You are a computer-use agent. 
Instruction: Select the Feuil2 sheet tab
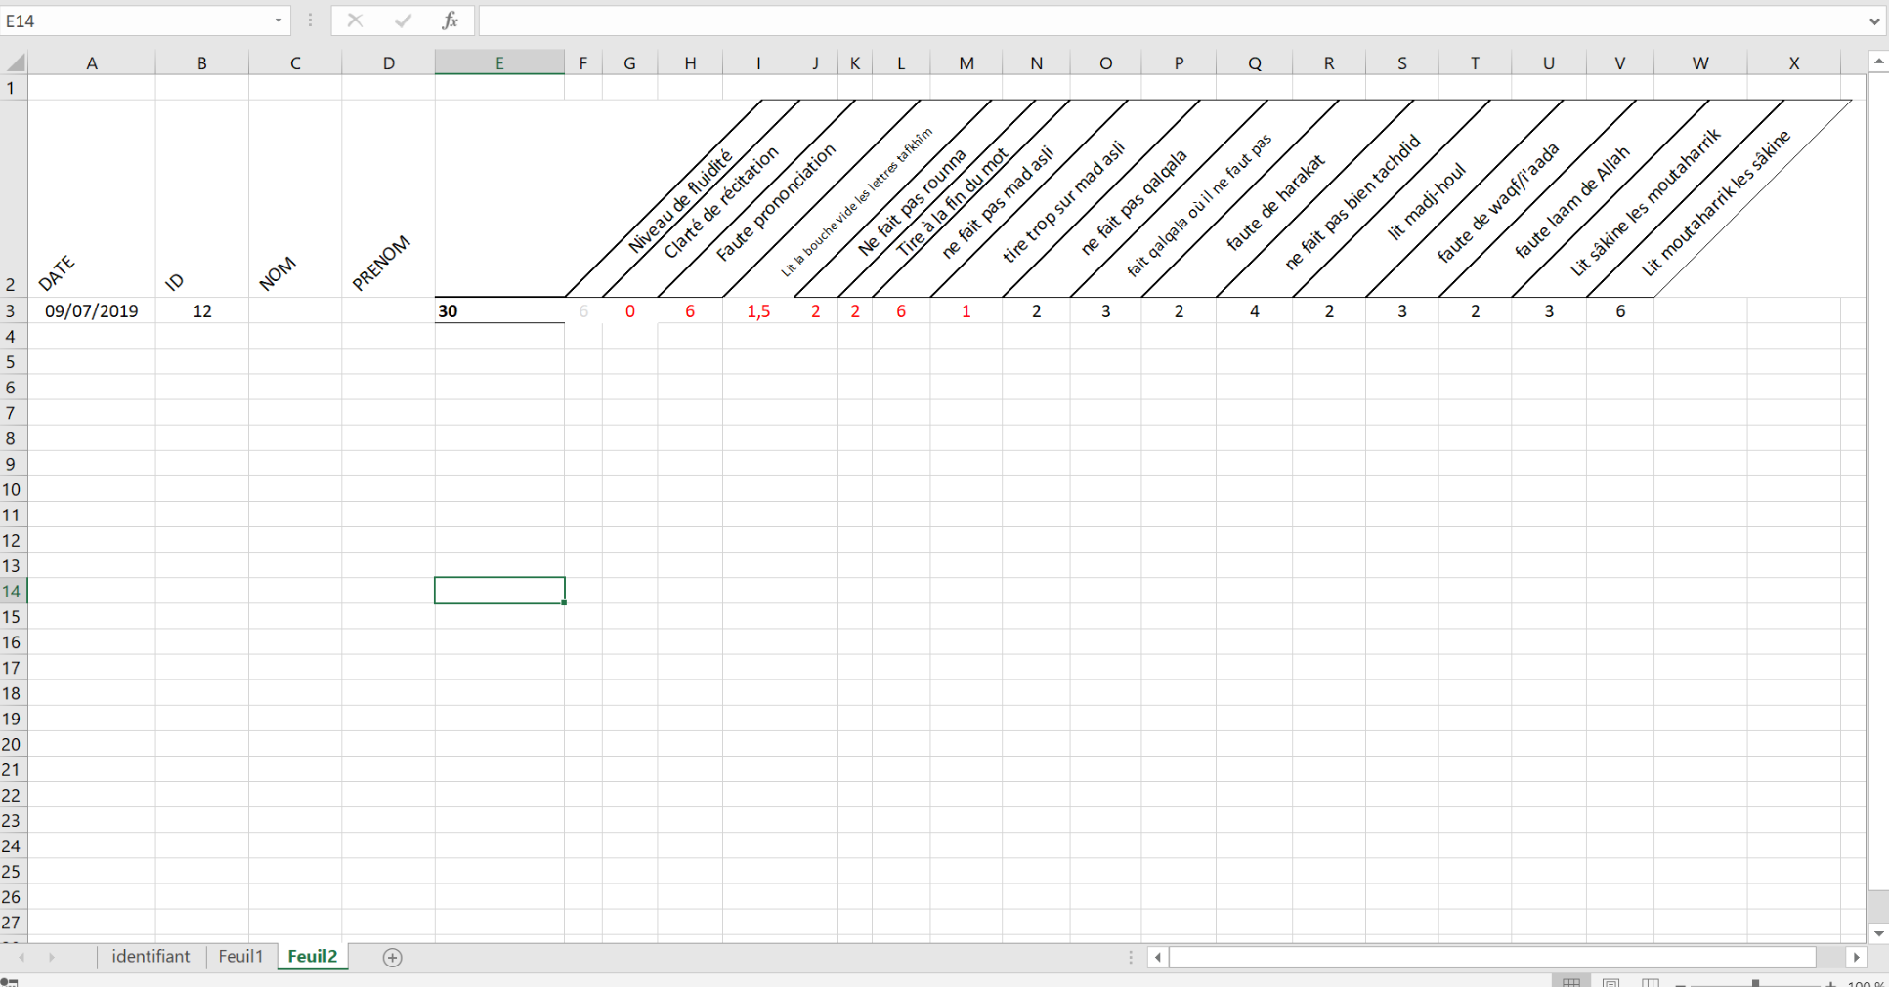tap(313, 957)
